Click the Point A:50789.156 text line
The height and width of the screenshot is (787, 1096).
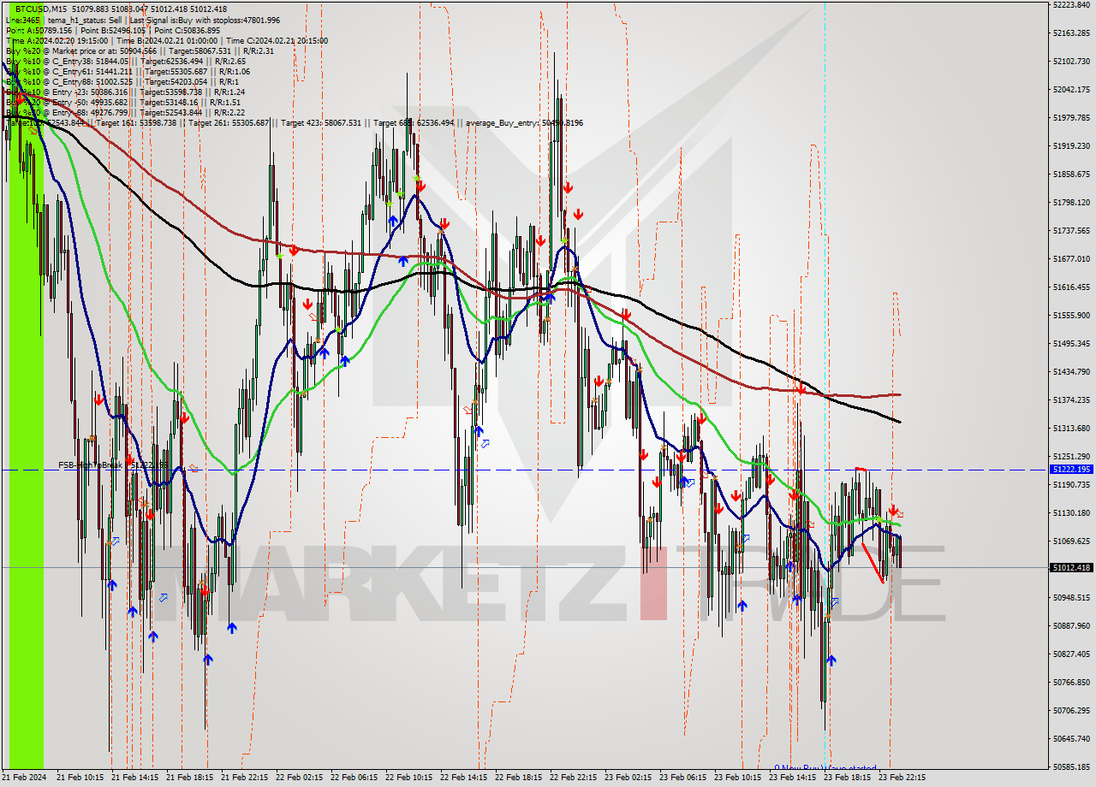[39, 30]
